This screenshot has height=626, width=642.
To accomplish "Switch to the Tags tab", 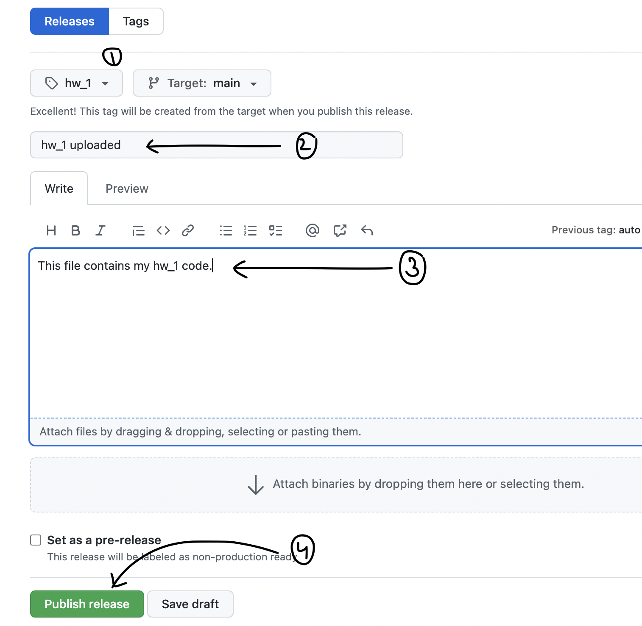I will coord(136,21).
